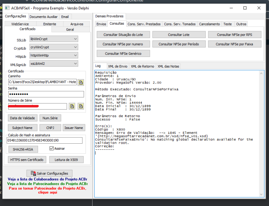Click Consultar NFSe por Período button
The width and height of the screenshot is (269, 206).
pos(179,44)
